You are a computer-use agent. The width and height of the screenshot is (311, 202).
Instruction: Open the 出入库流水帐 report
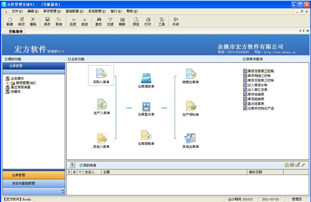(255, 85)
